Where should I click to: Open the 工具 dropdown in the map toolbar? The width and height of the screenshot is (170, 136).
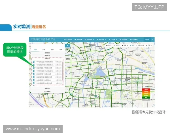click(x=149, y=45)
